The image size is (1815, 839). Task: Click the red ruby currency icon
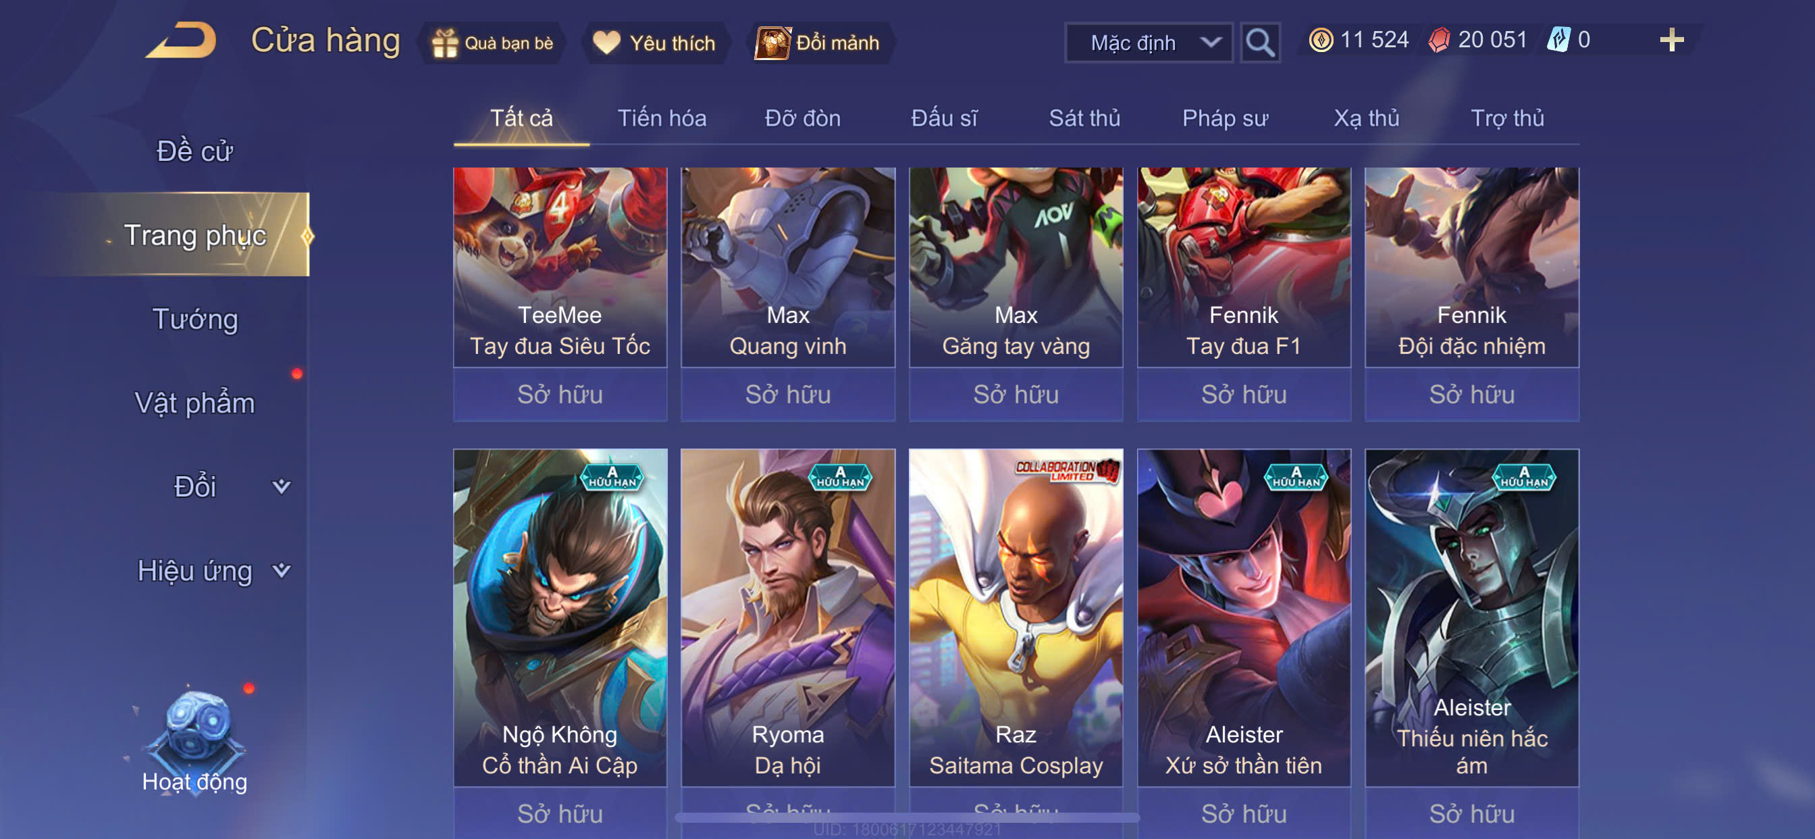tap(1439, 39)
